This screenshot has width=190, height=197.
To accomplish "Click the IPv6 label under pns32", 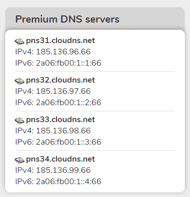I will tap(25, 103).
